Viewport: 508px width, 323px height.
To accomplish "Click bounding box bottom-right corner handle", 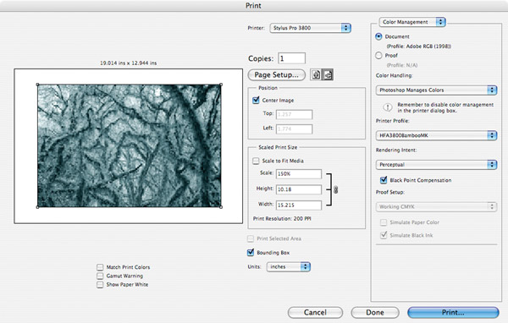I will [221, 207].
